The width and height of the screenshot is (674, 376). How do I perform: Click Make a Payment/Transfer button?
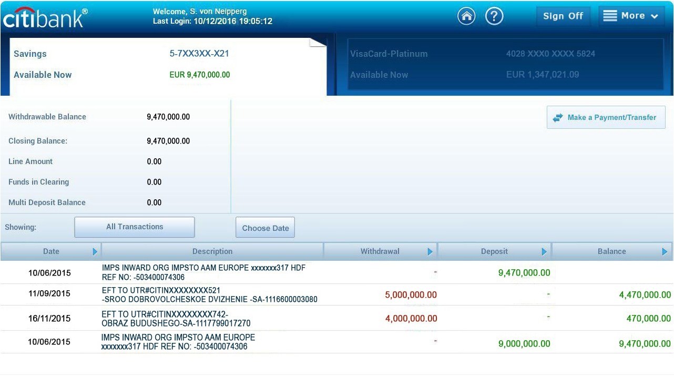point(606,118)
